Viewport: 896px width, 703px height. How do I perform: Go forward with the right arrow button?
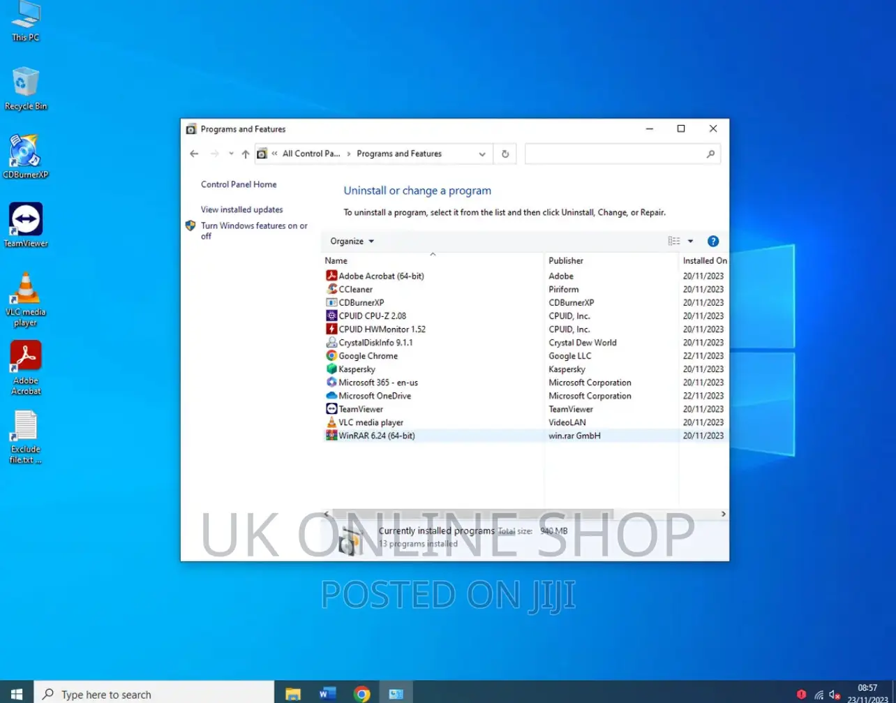tap(215, 154)
